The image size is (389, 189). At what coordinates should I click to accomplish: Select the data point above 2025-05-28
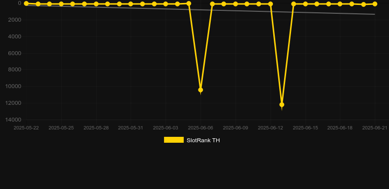(x=96, y=4)
